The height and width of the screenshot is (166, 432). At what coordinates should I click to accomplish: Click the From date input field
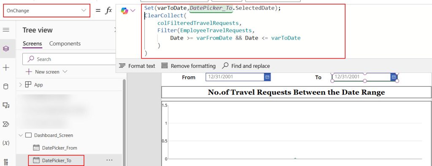click(x=235, y=77)
